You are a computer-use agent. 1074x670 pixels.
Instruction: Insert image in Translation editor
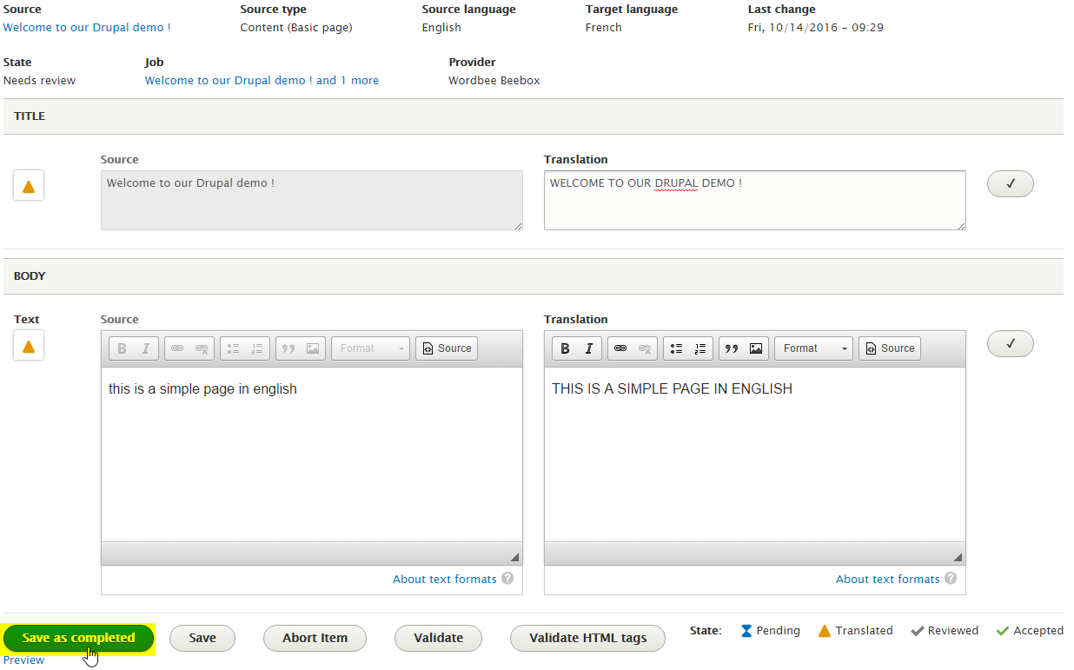(x=756, y=348)
